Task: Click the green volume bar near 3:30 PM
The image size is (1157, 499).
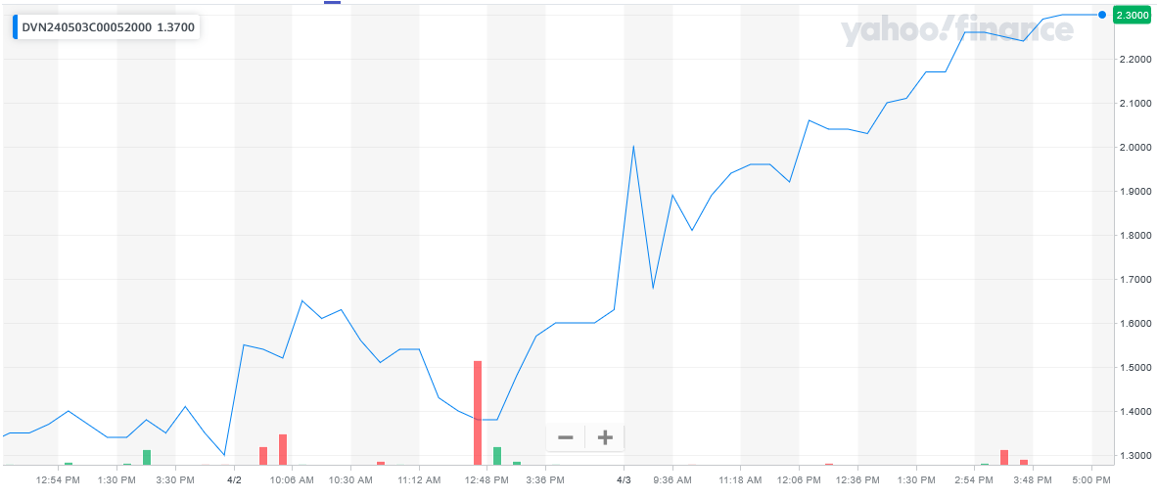Action: [147, 457]
